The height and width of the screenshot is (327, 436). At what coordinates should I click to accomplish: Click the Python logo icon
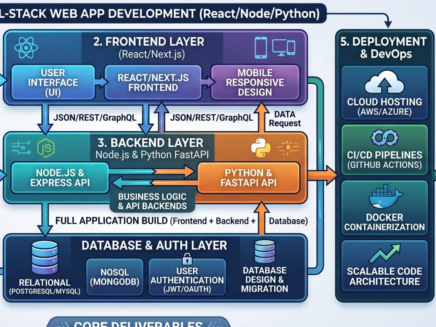tap(261, 148)
